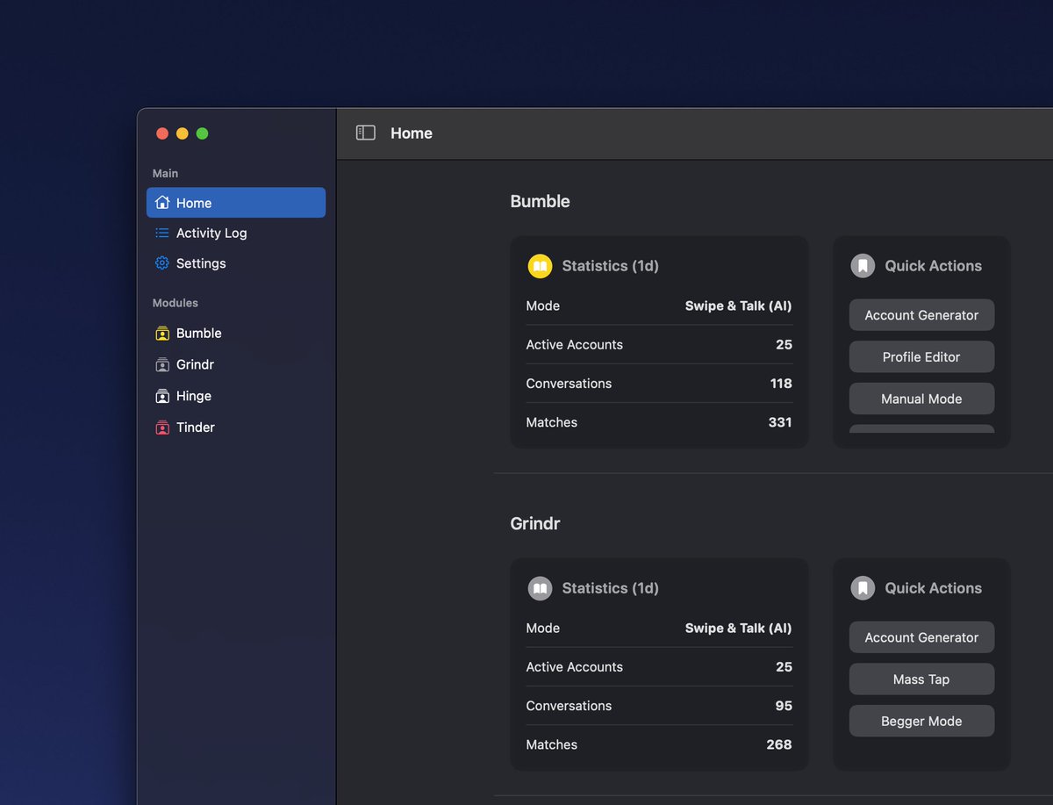
Task: Click the Bumble Quick Actions title
Action: (933, 266)
